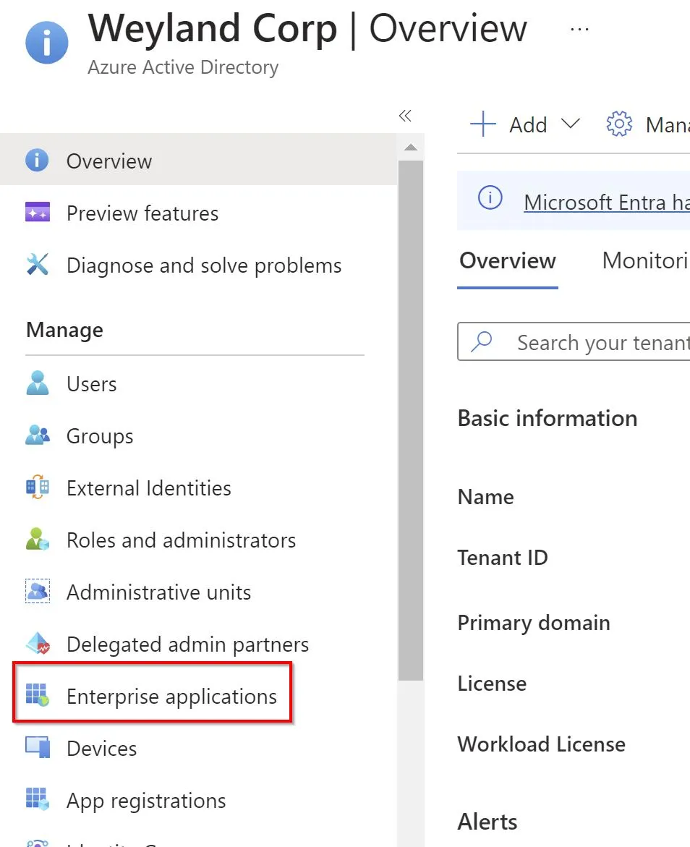Viewport: 690px width, 847px height.
Task: Click the Weyland Corp info header icon
Action: pyautogui.click(x=47, y=43)
